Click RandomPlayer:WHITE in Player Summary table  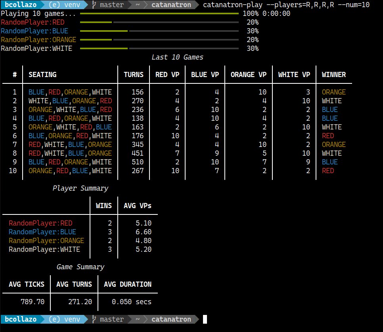coord(44,249)
